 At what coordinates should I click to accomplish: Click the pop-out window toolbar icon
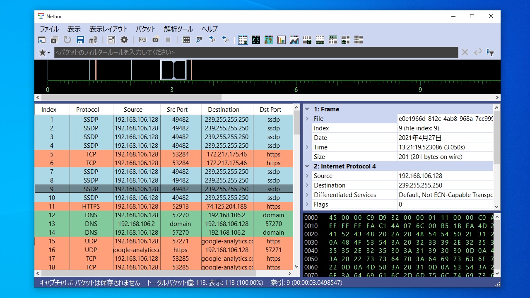pyautogui.click(x=111, y=40)
